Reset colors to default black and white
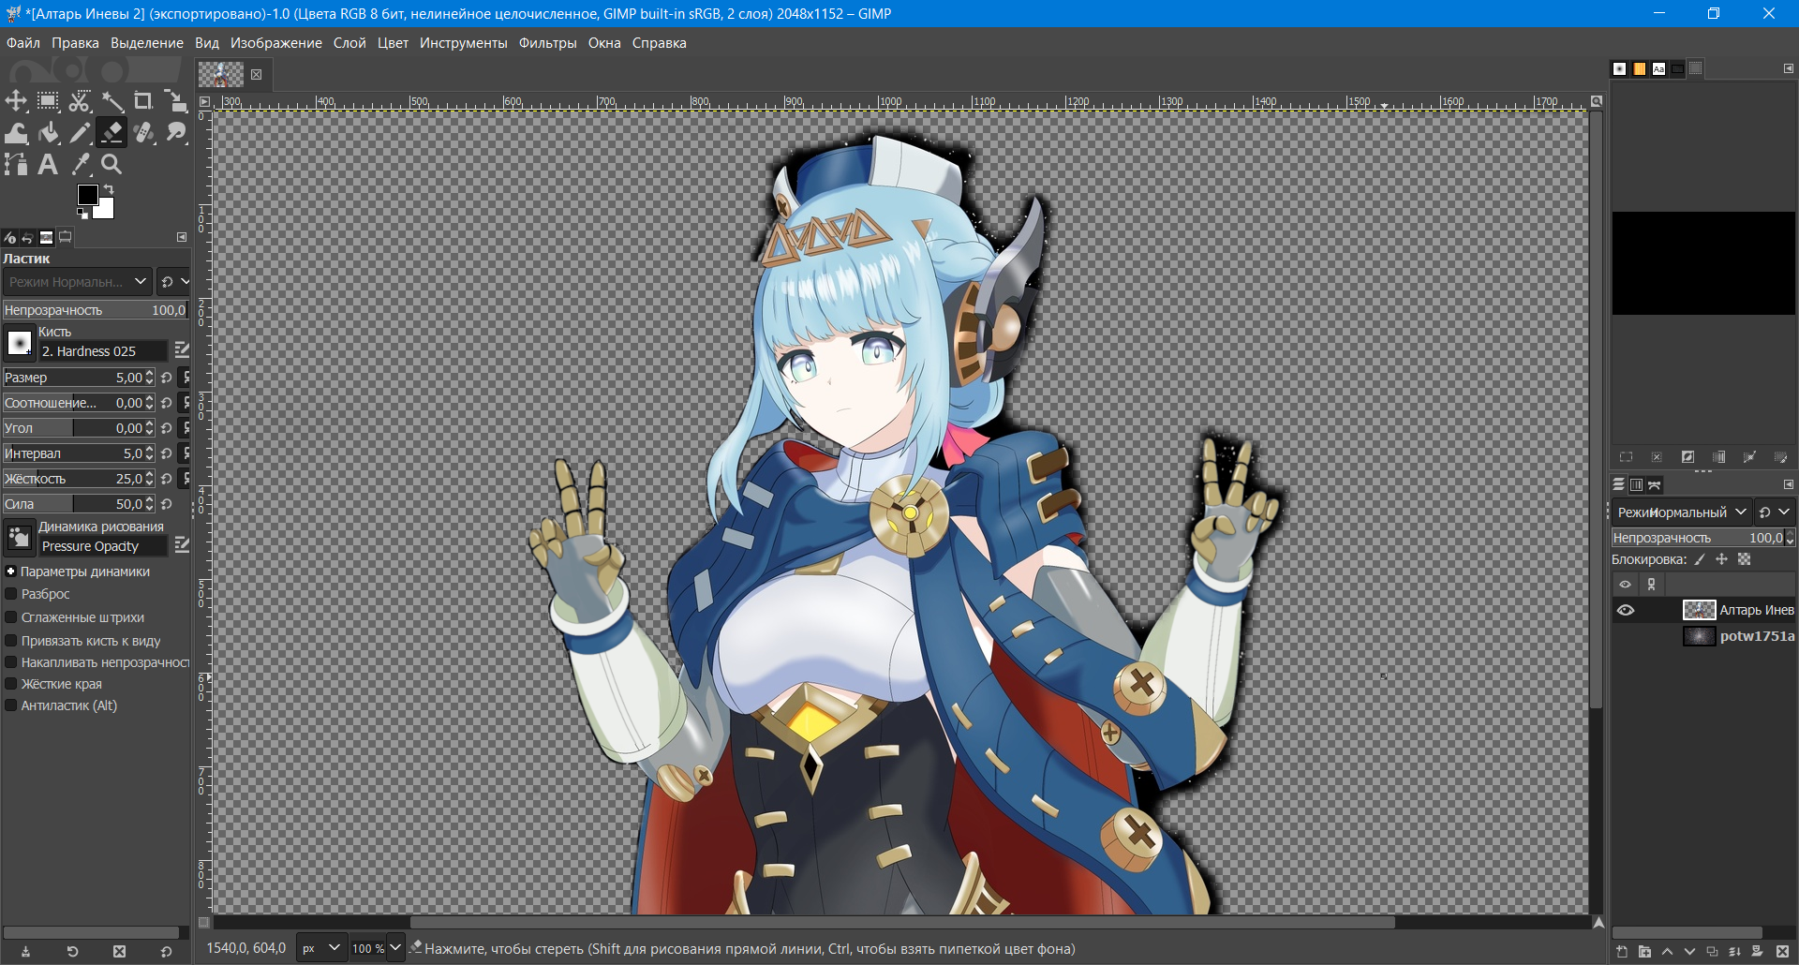1799x965 pixels. pos(82,214)
